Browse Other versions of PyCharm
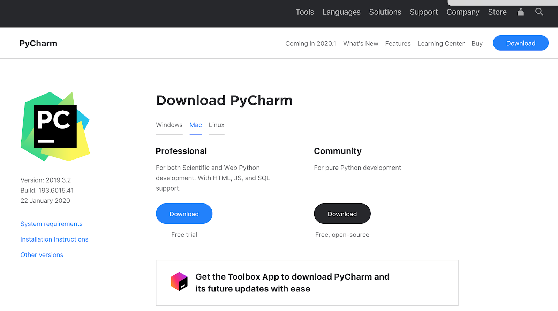Image resolution: width=558 pixels, height=311 pixels. point(42,254)
